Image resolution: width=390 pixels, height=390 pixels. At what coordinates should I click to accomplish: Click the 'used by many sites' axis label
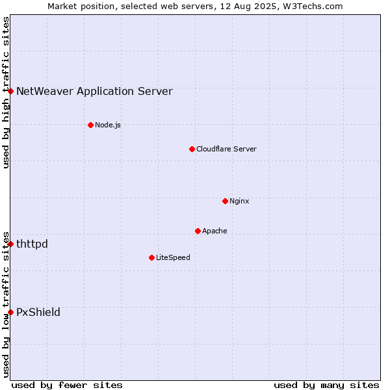[326, 385]
